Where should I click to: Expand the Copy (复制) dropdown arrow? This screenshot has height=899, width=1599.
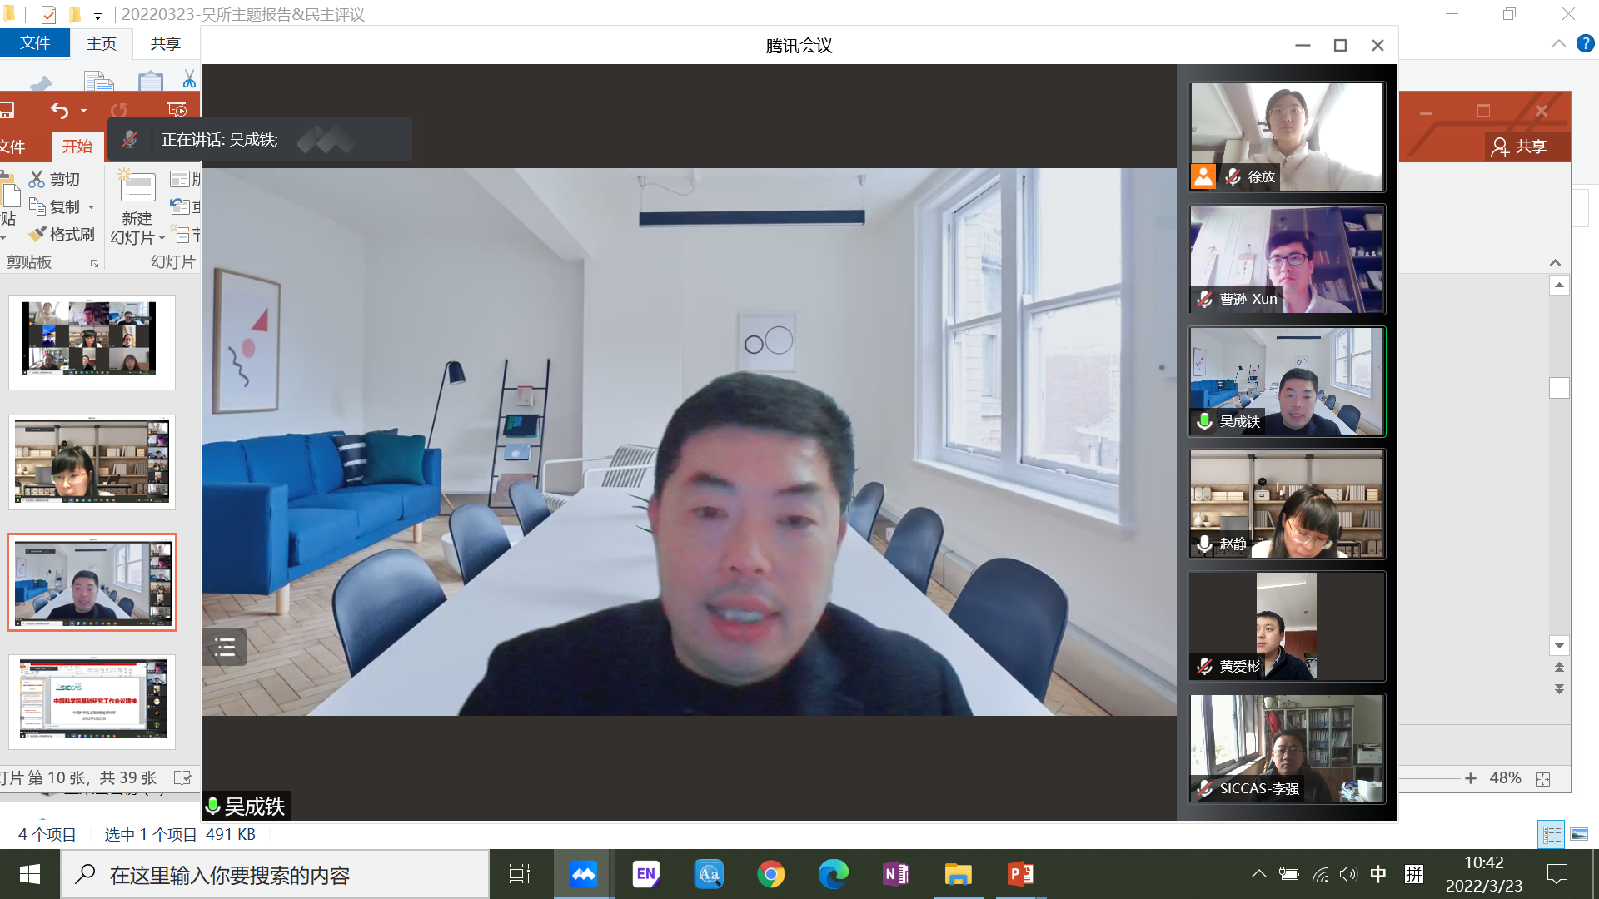92,207
